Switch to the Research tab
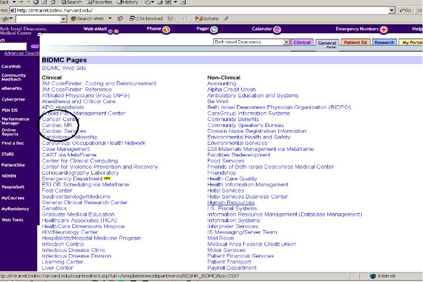 [384, 42]
